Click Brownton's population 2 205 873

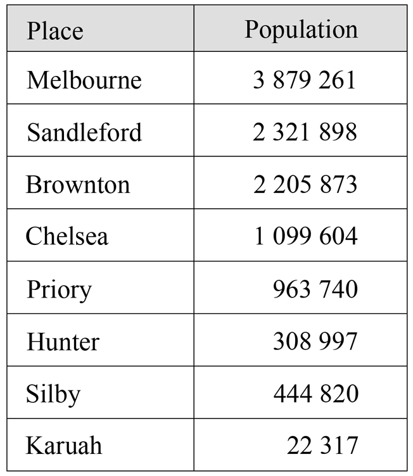tap(305, 184)
